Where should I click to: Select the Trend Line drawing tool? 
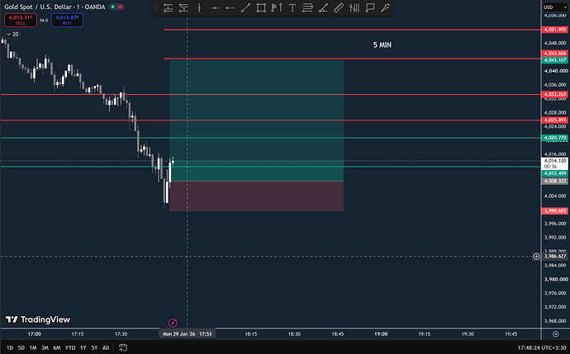pyautogui.click(x=245, y=7)
